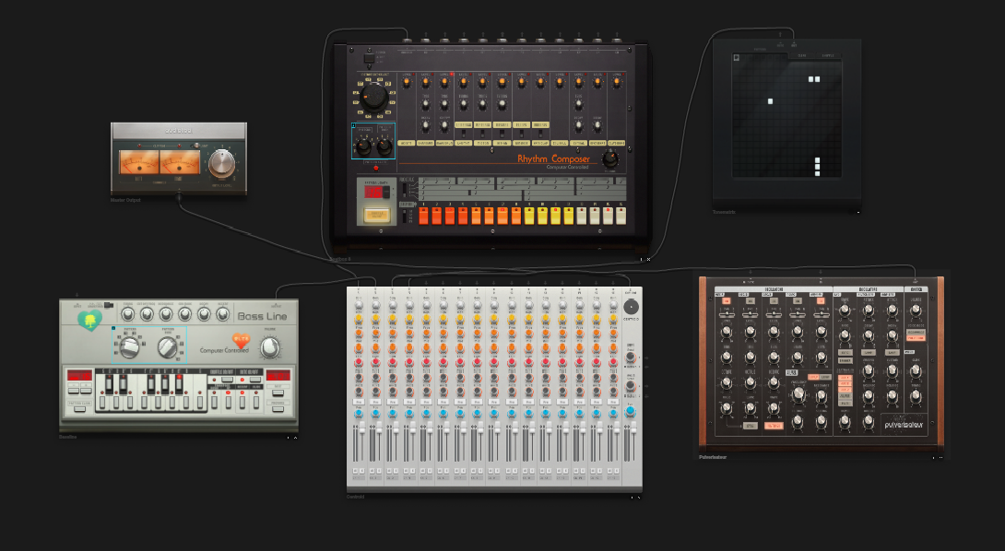The image size is (1005, 551).
Task: Collapse the Bassline device via its bottom-right arrow
Action: (295, 437)
